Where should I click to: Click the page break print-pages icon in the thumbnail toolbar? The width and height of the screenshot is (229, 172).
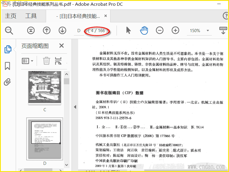point(58,61)
